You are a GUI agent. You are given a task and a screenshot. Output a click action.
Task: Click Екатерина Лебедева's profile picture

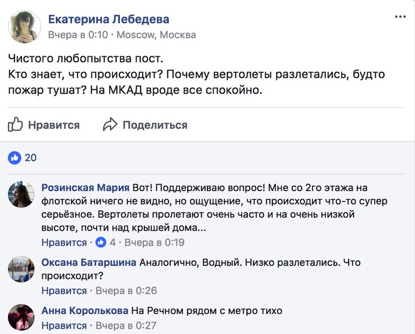(24, 27)
